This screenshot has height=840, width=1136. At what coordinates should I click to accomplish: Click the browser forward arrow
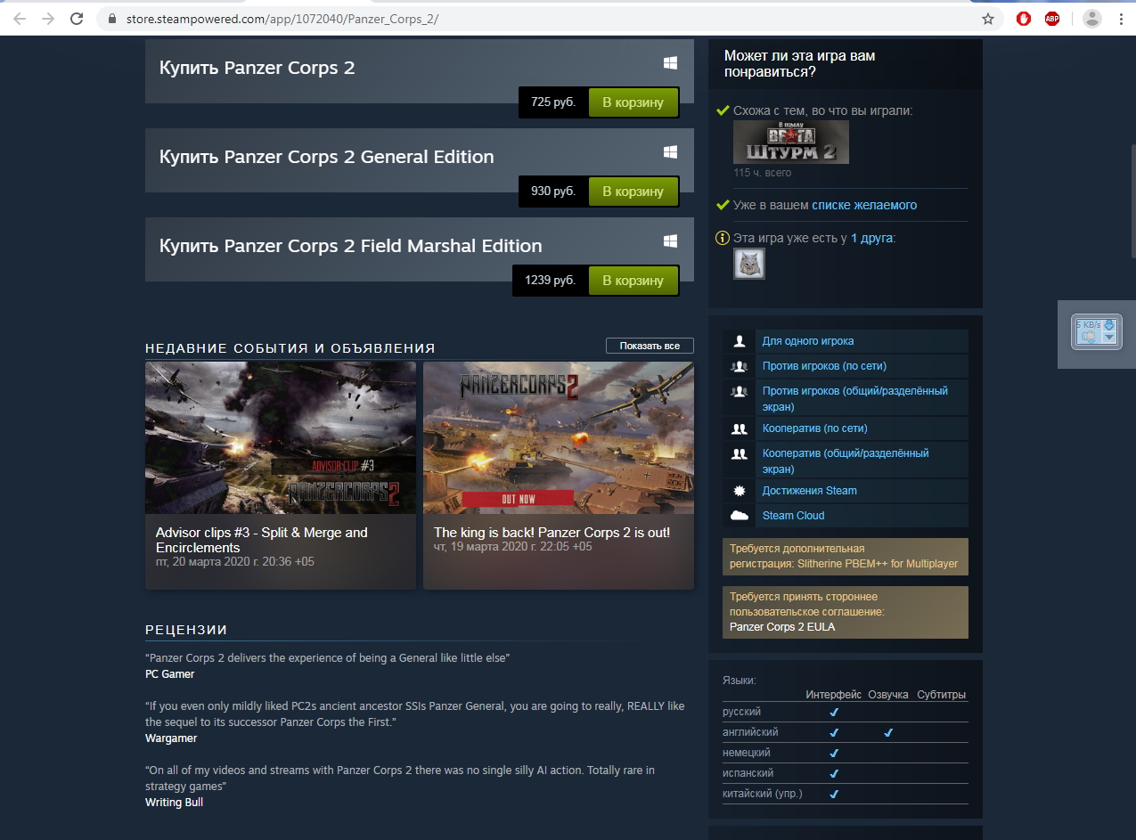[x=48, y=19]
